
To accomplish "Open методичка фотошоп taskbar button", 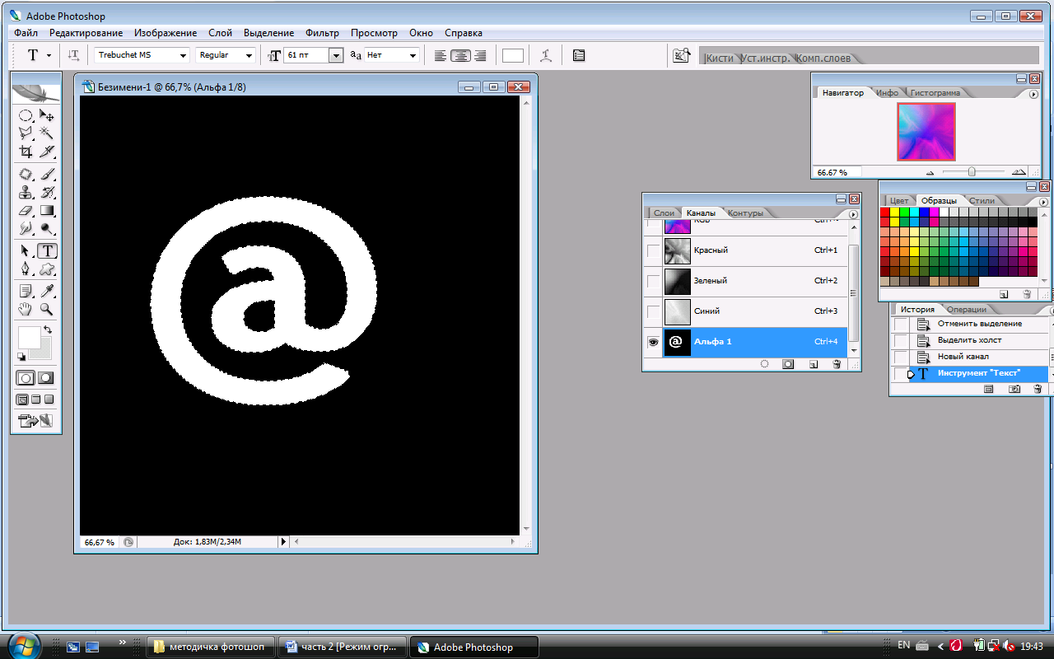I will pos(210,647).
